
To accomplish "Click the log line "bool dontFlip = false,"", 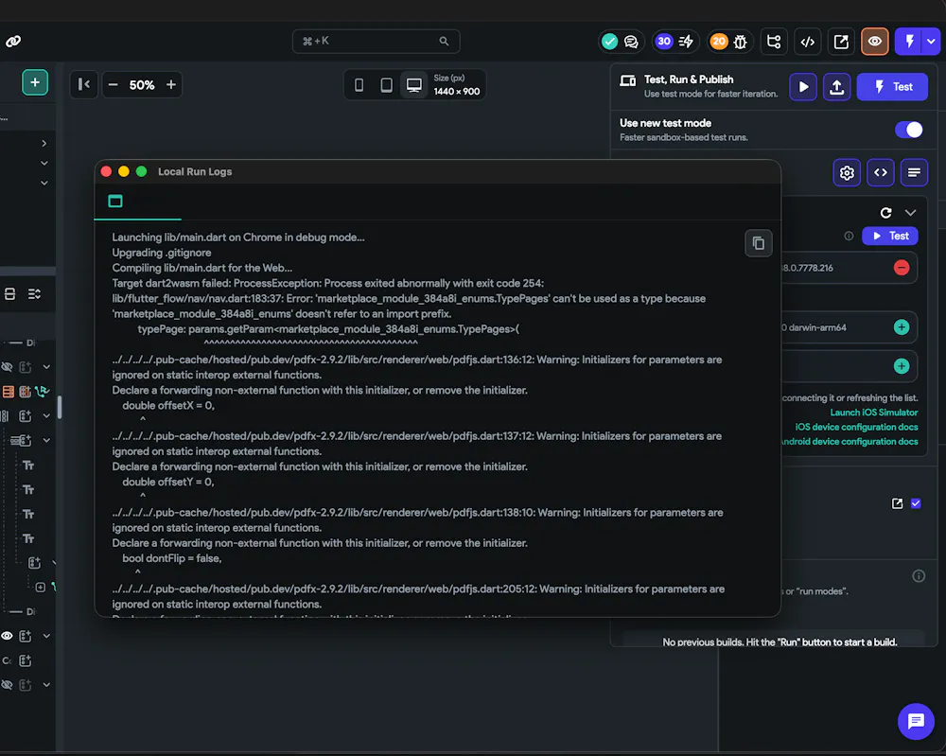I will point(172,558).
